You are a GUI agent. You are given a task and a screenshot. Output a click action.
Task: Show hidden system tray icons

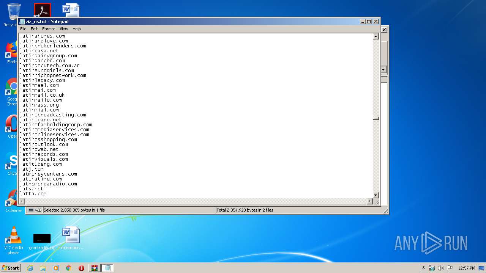pos(424,268)
